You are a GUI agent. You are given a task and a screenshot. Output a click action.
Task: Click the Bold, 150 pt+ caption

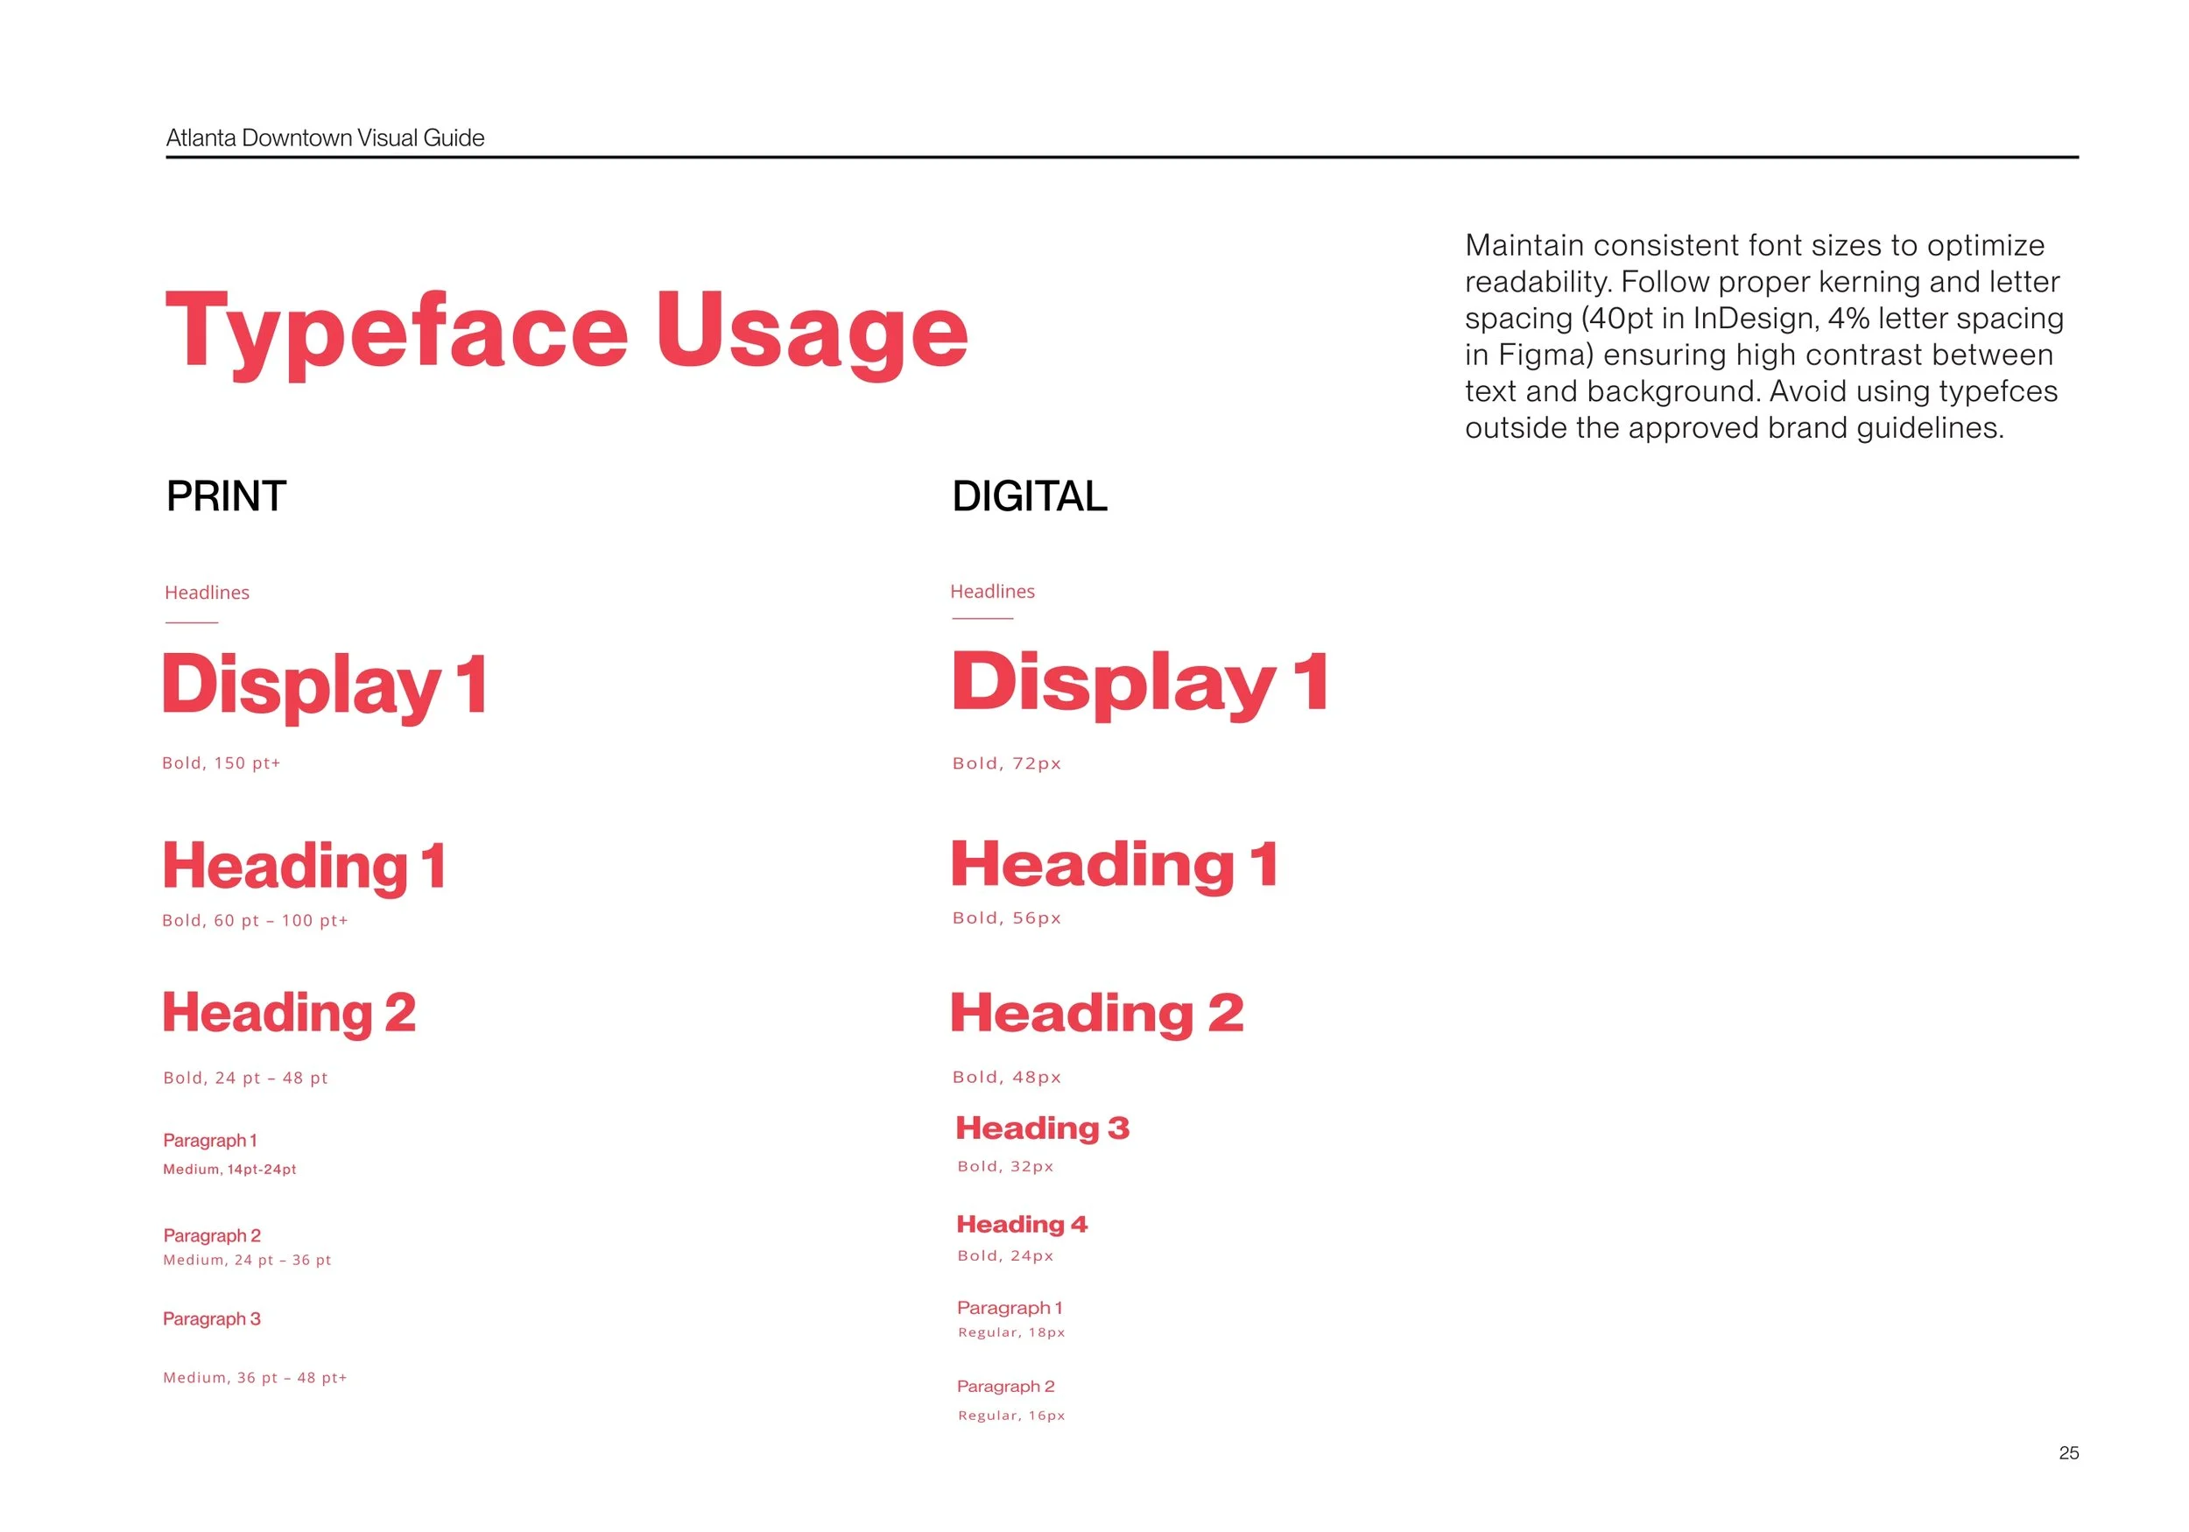[x=222, y=762]
